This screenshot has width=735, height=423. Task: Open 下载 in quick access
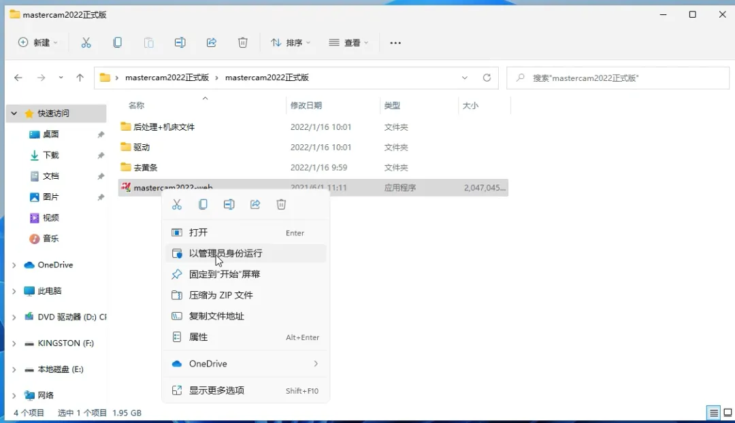50,155
